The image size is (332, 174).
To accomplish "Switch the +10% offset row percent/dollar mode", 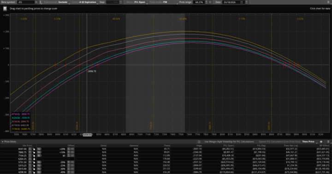I will (39, 152).
